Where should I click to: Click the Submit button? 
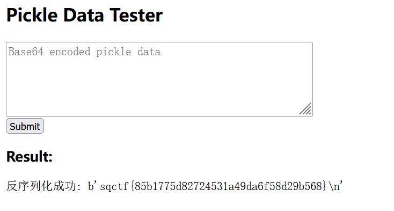25,126
